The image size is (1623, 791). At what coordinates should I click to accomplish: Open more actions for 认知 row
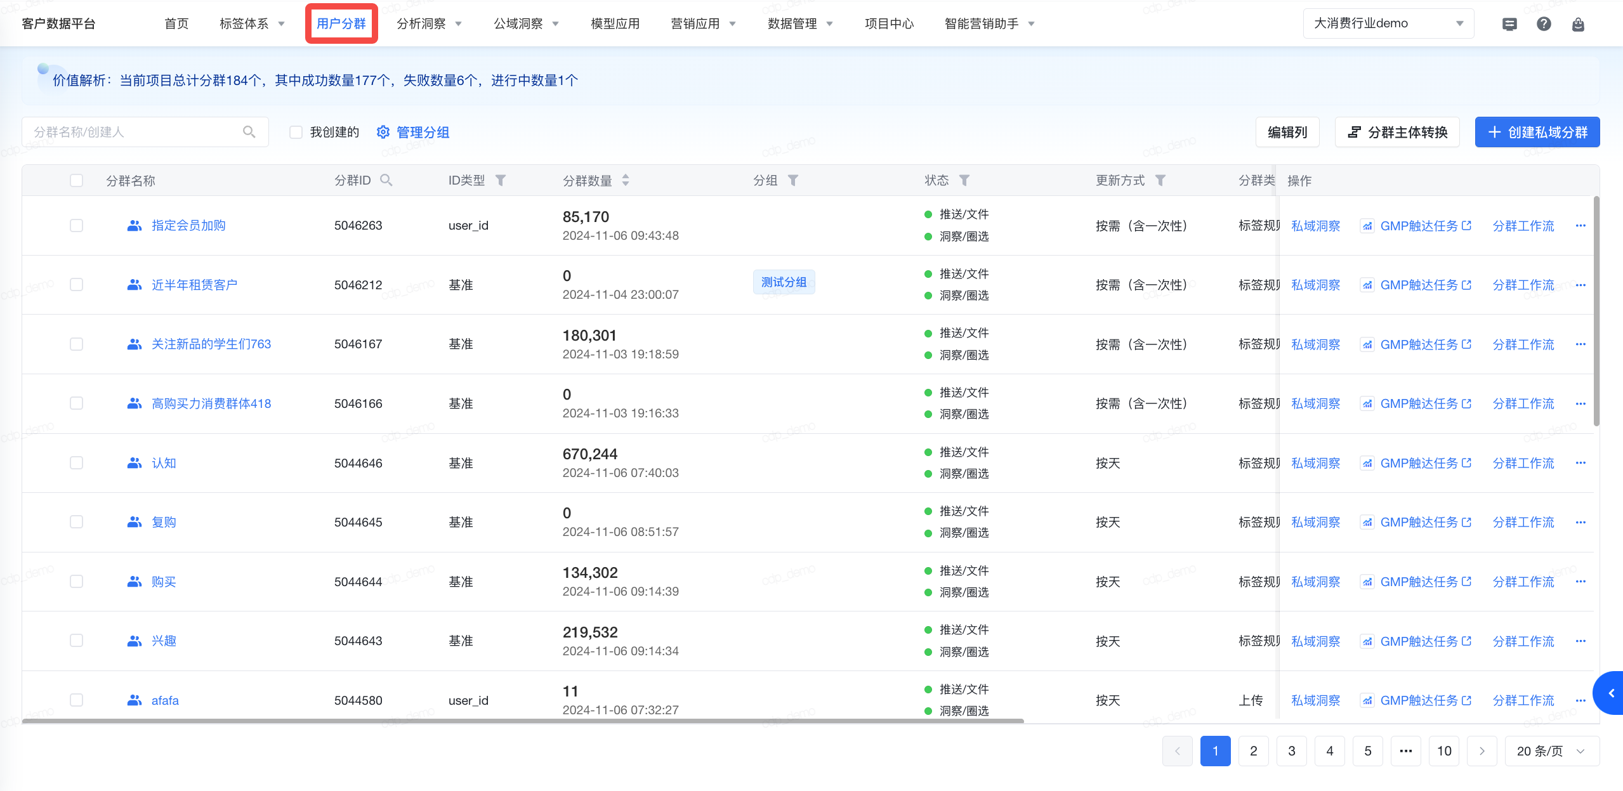click(1580, 462)
